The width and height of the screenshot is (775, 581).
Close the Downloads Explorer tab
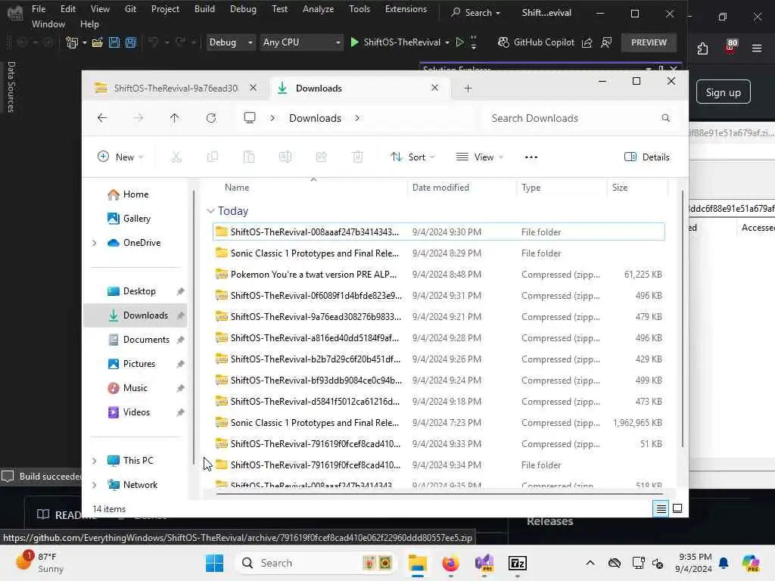[434, 88]
